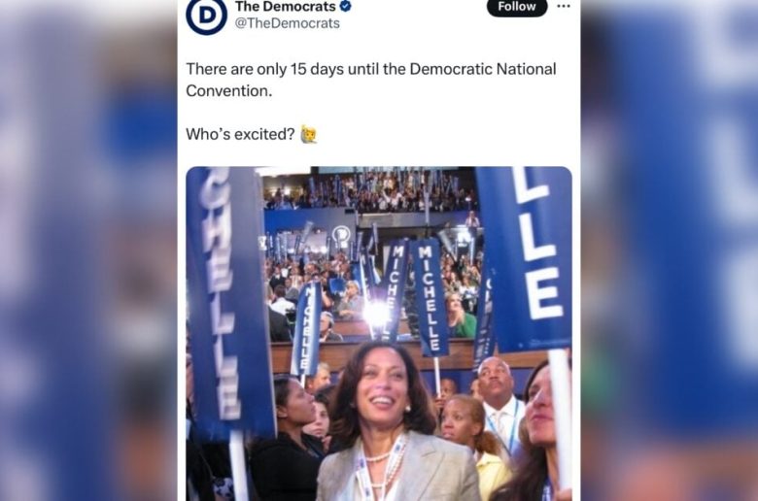Click the raising-hand emoji after Who's excited
Image resolution: width=758 pixels, height=501 pixels.
pos(309,134)
